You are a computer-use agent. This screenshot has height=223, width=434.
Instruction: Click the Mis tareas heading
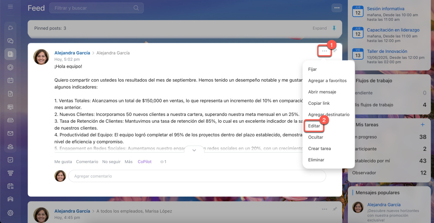tap(367, 125)
